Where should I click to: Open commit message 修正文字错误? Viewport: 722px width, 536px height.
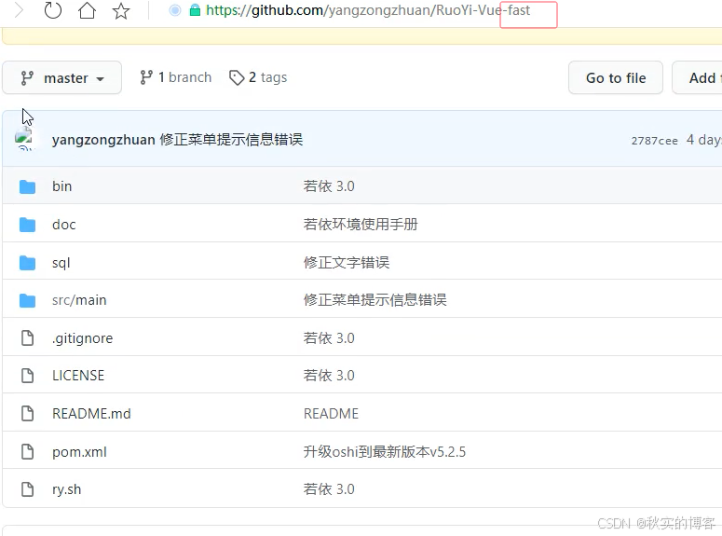(347, 262)
